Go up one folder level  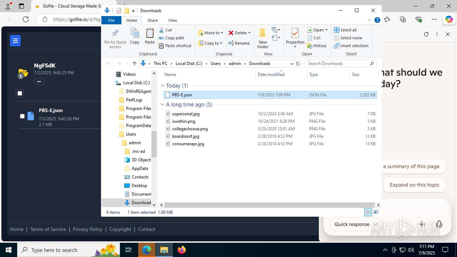pos(134,64)
